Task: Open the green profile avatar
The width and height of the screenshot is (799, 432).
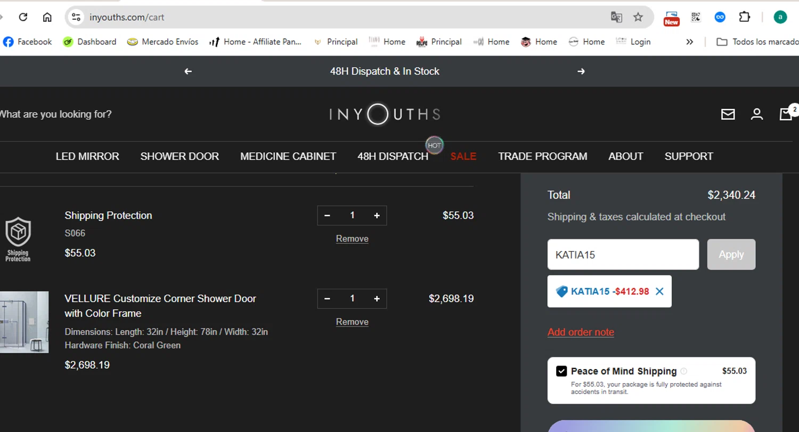Action: [x=780, y=17]
